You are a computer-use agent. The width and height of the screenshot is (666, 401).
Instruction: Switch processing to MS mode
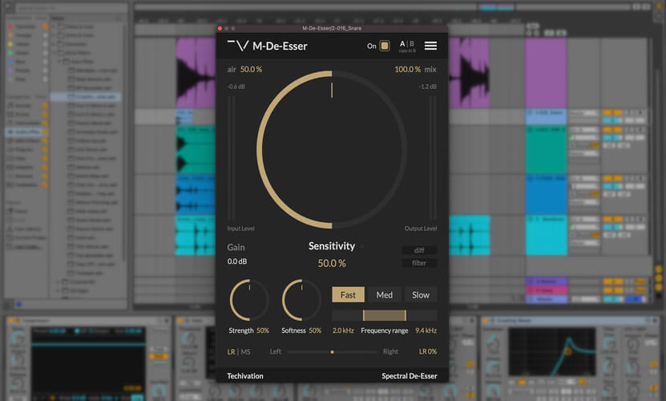point(245,351)
